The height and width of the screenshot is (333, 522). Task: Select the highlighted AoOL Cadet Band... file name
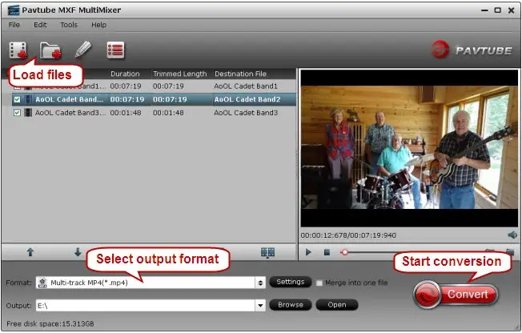[x=69, y=99]
